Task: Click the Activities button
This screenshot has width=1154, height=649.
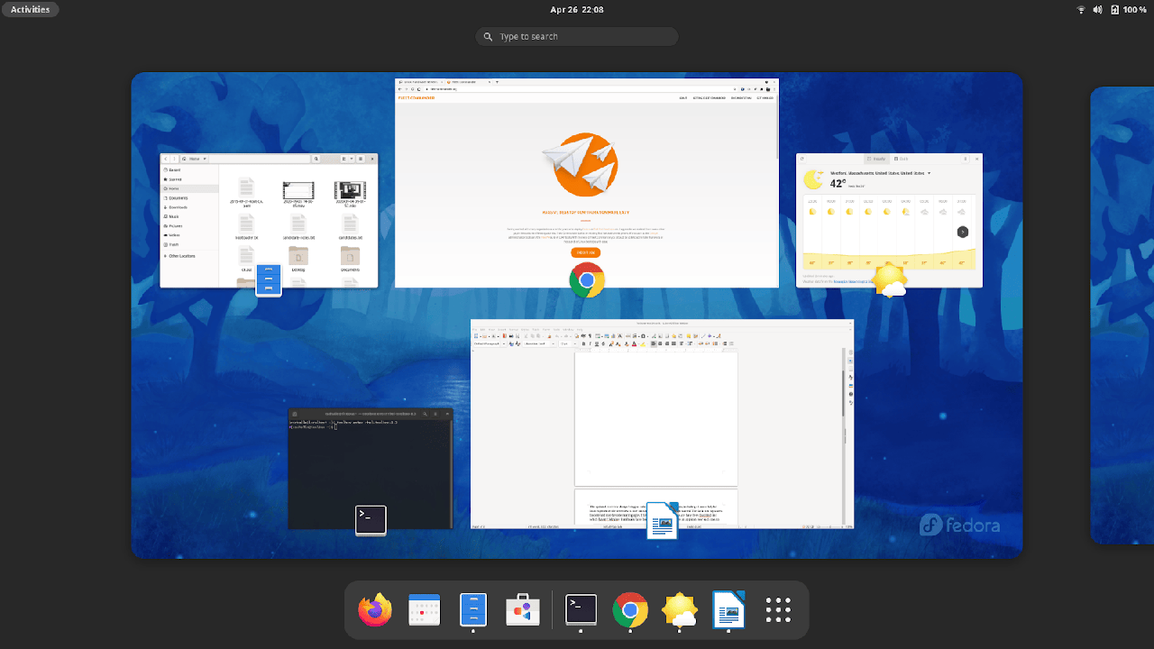Action: point(31,9)
